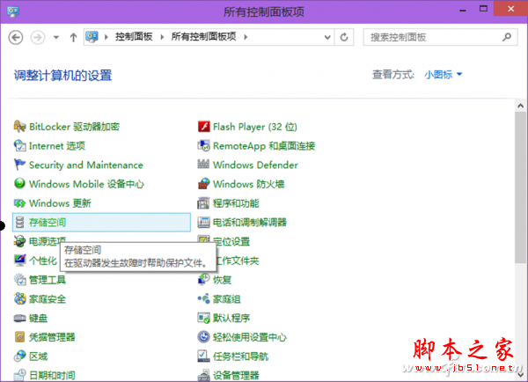Click the 轻松使用设置中心 icon
The width and height of the screenshot is (528, 382).
click(204, 337)
